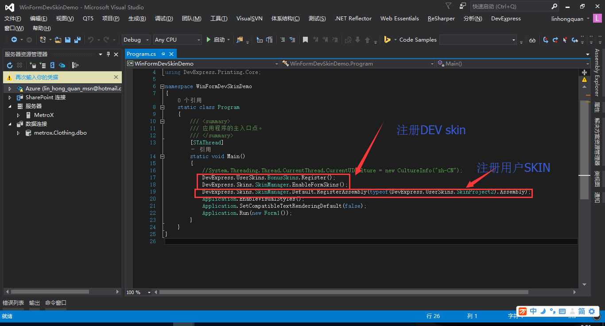Image resolution: width=605 pixels, height=326 pixels.
Task: Open the Web Essentials menu
Action: tap(399, 19)
